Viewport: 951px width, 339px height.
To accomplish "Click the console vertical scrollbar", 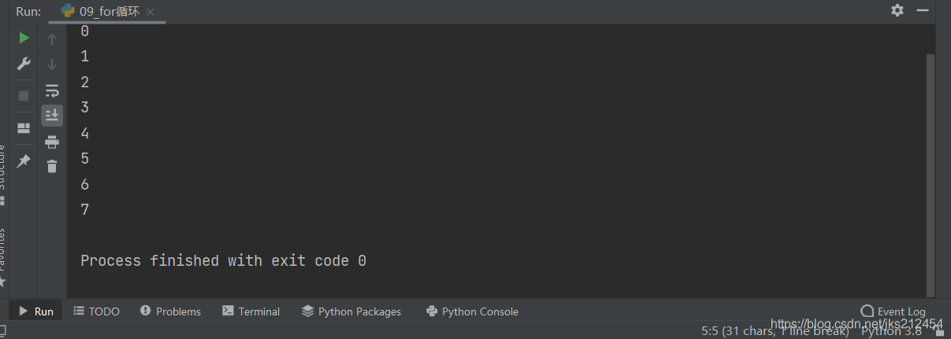I will [931, 173].
